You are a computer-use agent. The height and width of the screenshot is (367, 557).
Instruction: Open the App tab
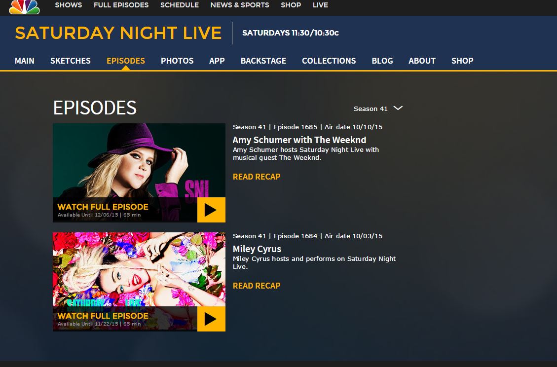pos(217,61)
